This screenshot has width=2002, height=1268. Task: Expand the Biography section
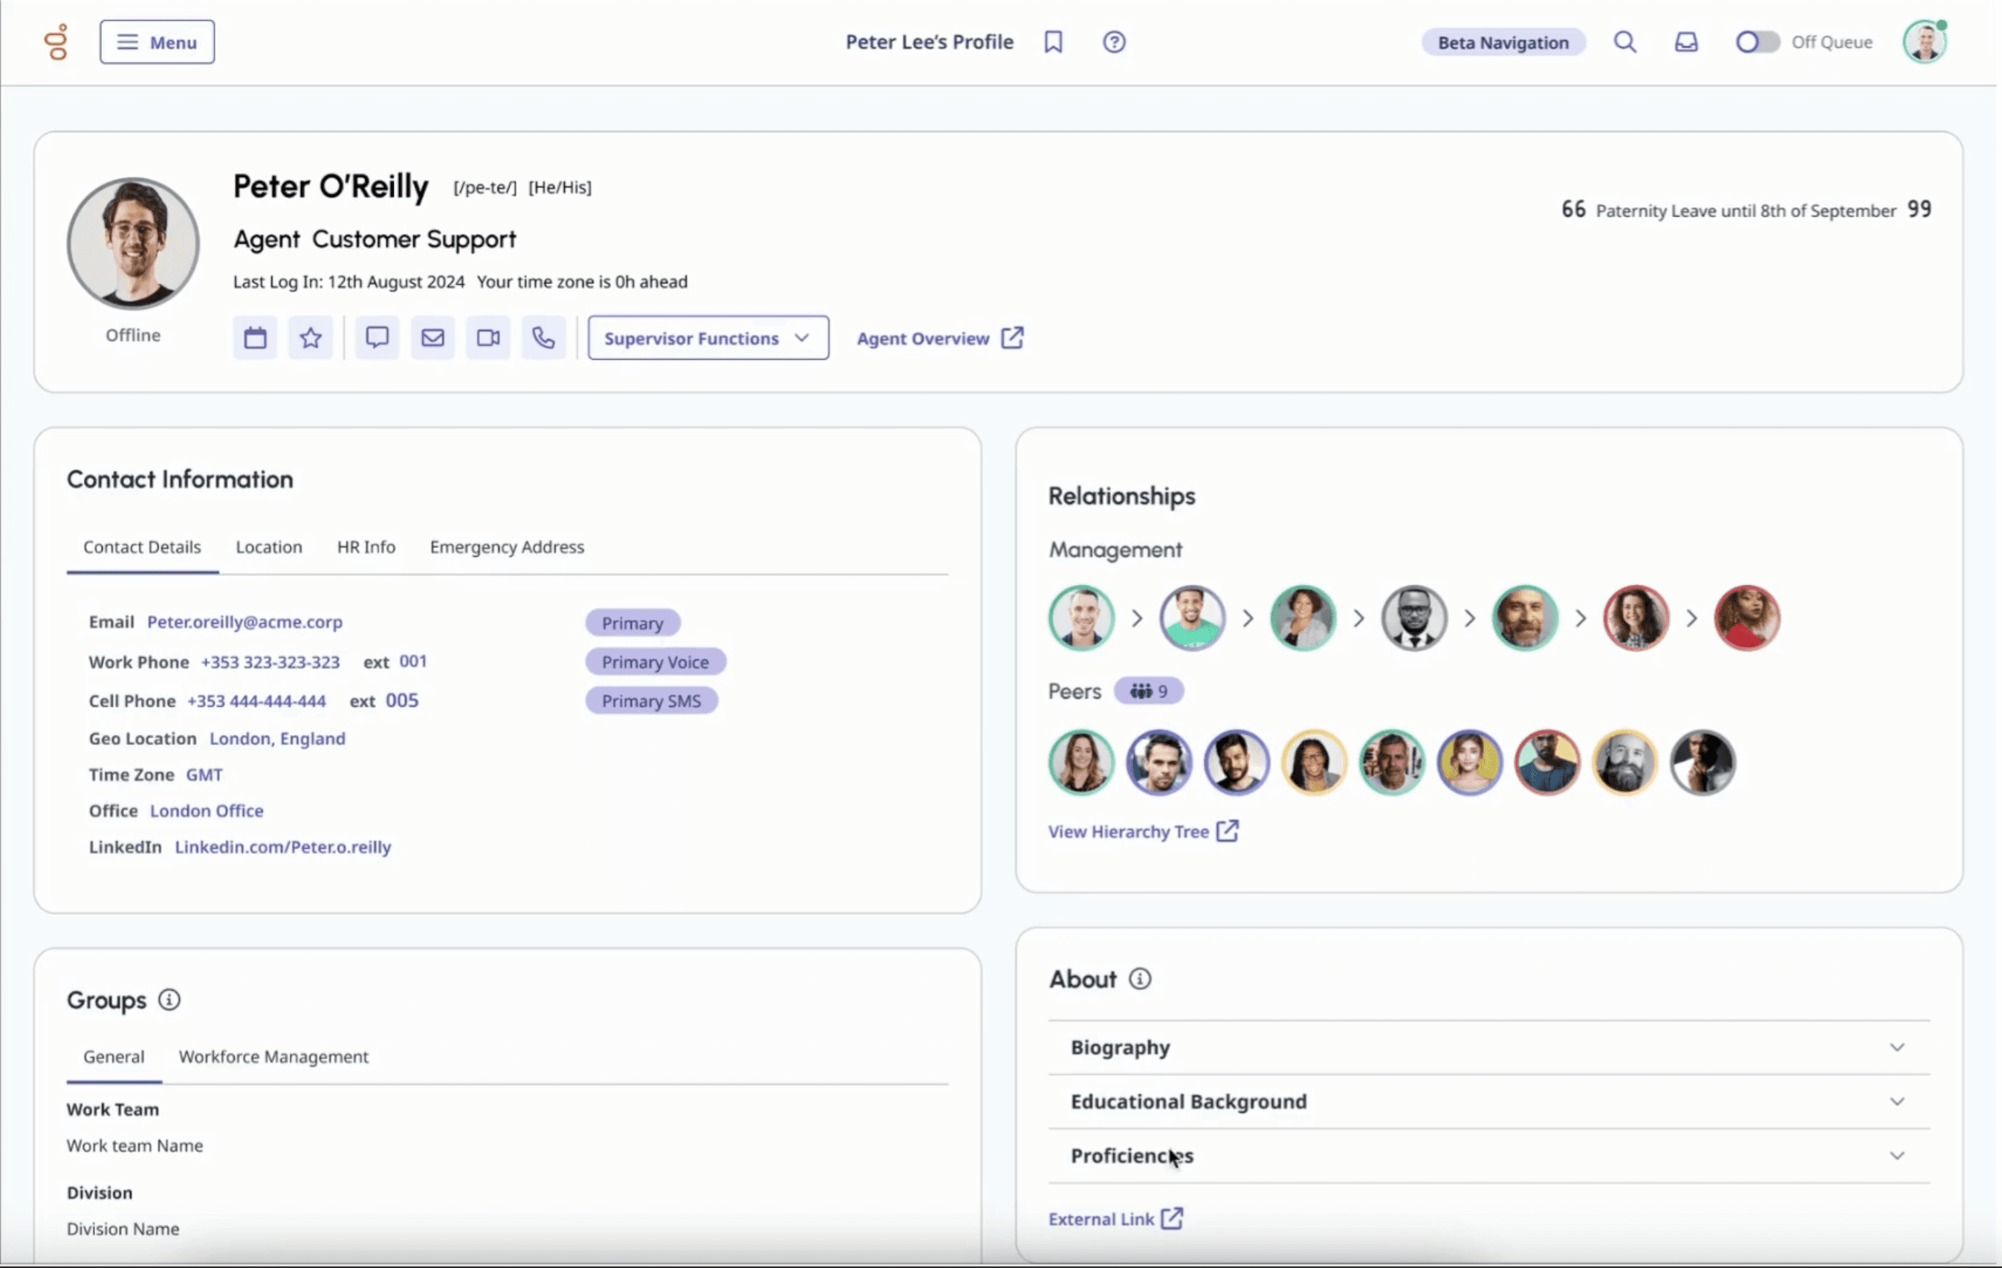coord(1488,1047)
